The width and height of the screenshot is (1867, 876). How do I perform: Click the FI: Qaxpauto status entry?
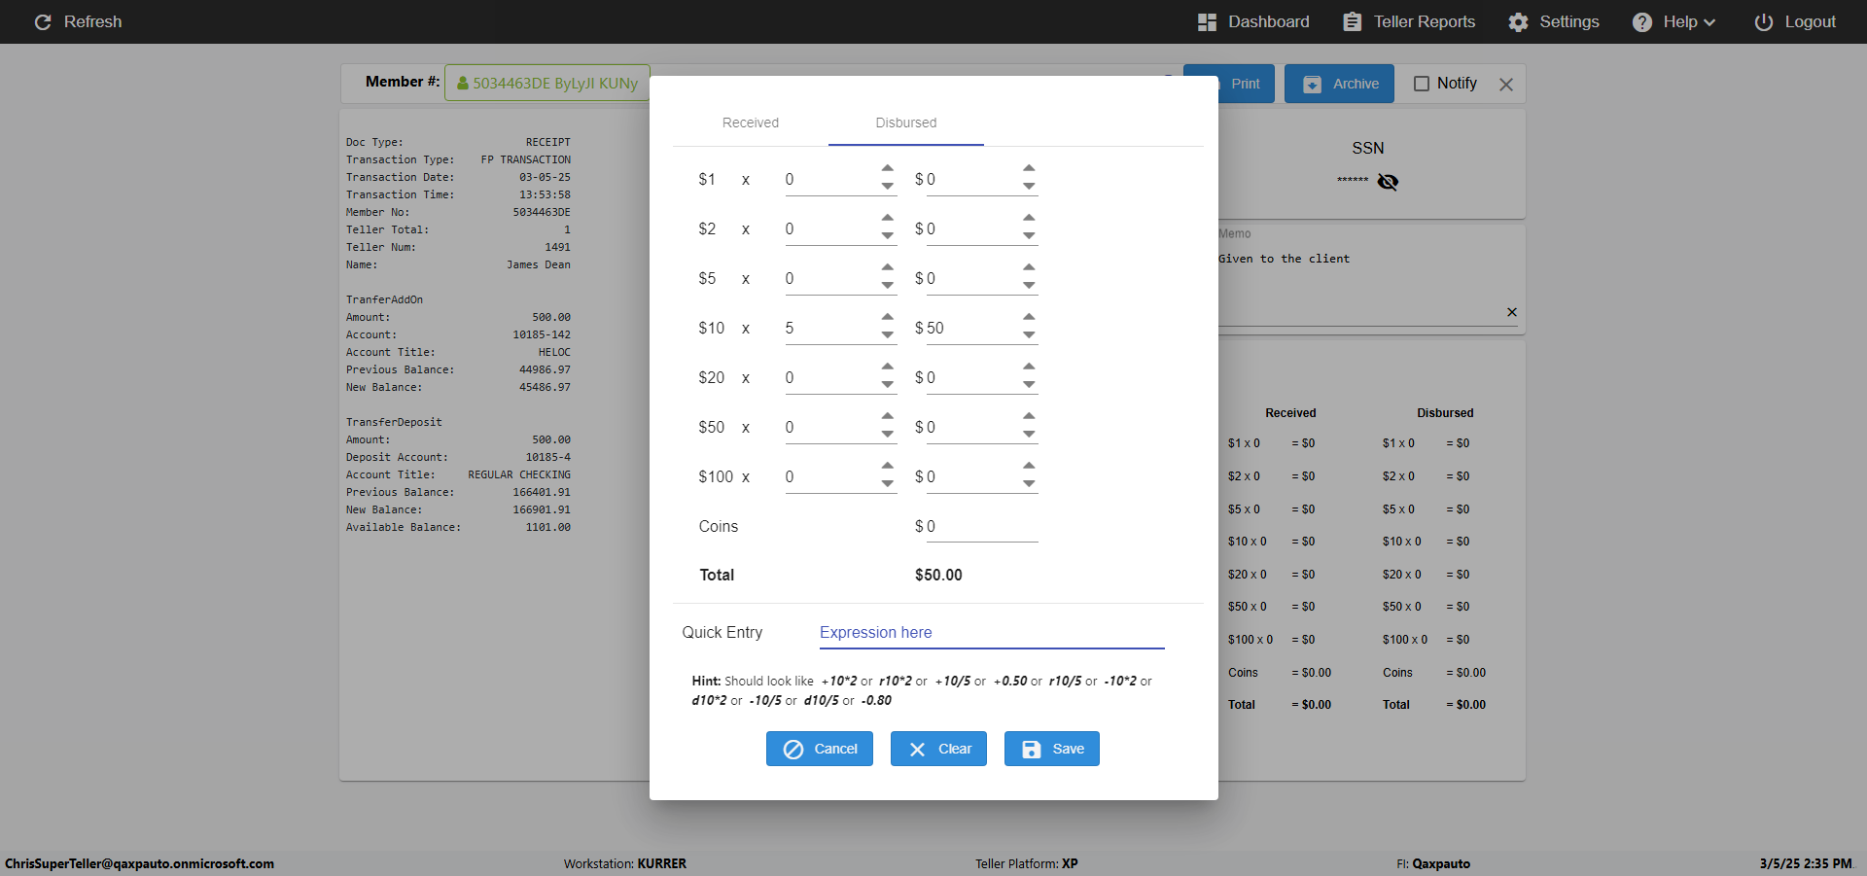[x=1433, y=863]
